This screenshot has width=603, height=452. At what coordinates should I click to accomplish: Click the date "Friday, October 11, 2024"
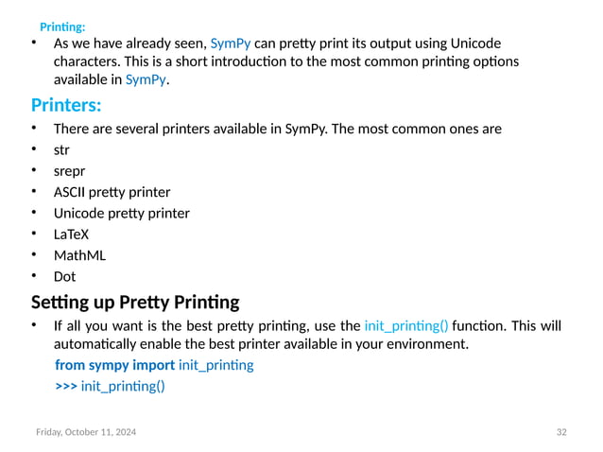click(x=85, y=432)
